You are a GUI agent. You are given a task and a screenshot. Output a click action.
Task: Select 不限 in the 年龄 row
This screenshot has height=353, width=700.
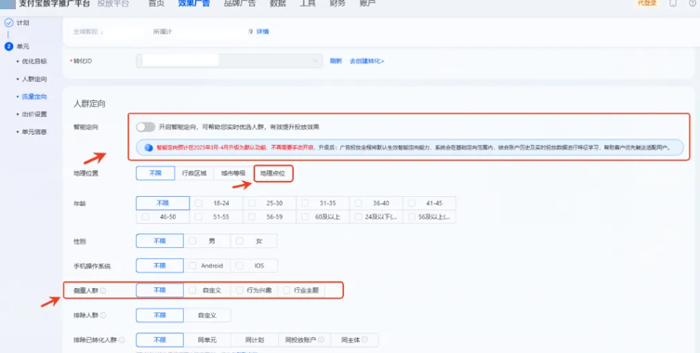(x=163, y=203)
